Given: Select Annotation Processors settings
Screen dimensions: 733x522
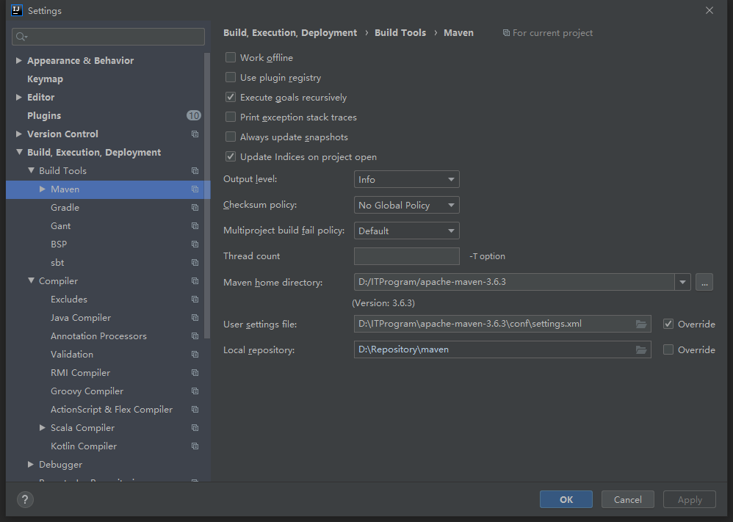Looking at the screenshot, I should 98,336.
